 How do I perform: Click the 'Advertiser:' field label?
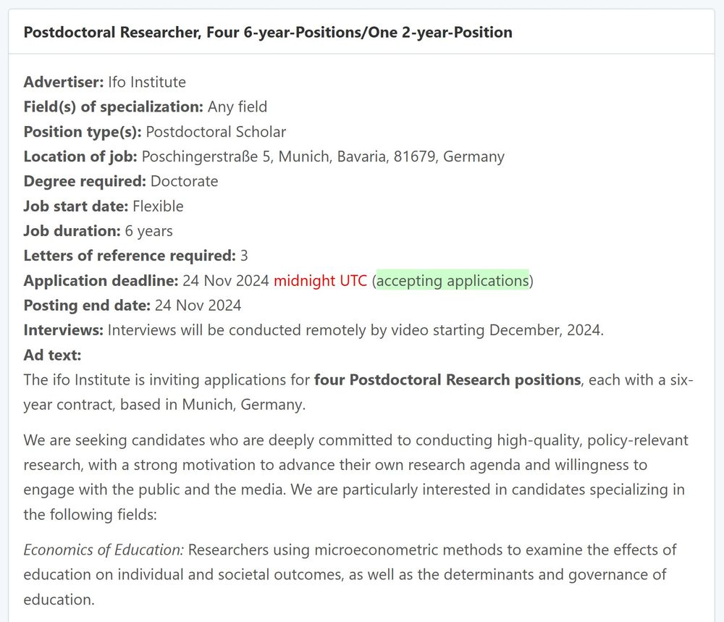pos(64,82)
